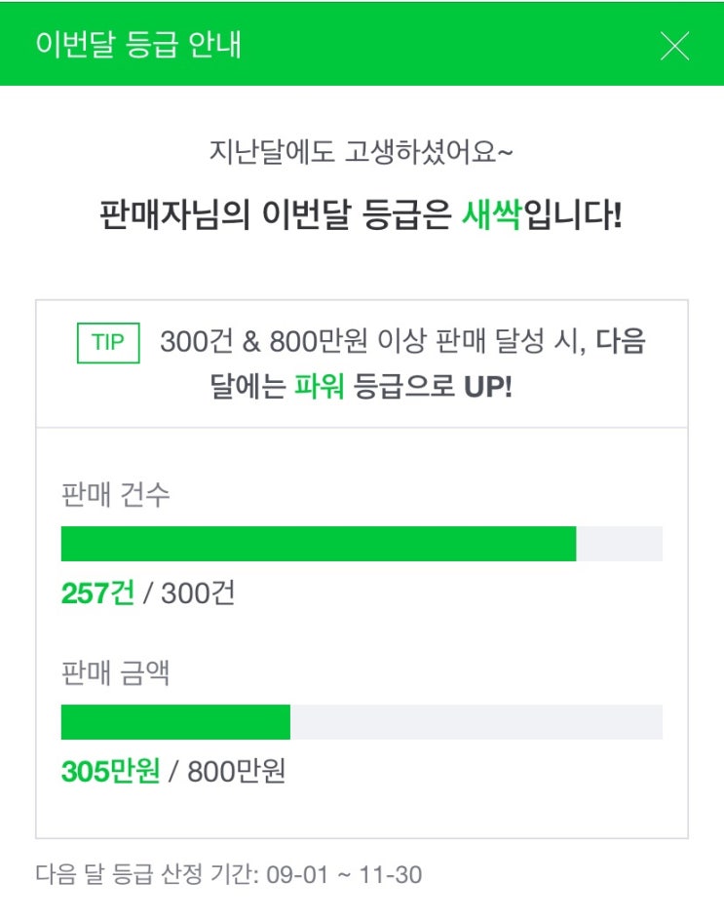Viewport: 724px width, 918px height.
Task: Click the green 파워 grade word
Action: click(319, 387)
